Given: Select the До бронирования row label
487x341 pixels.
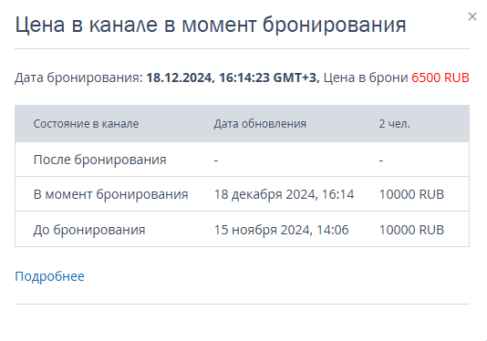Looking at the screenshot, I should [89, 230].
